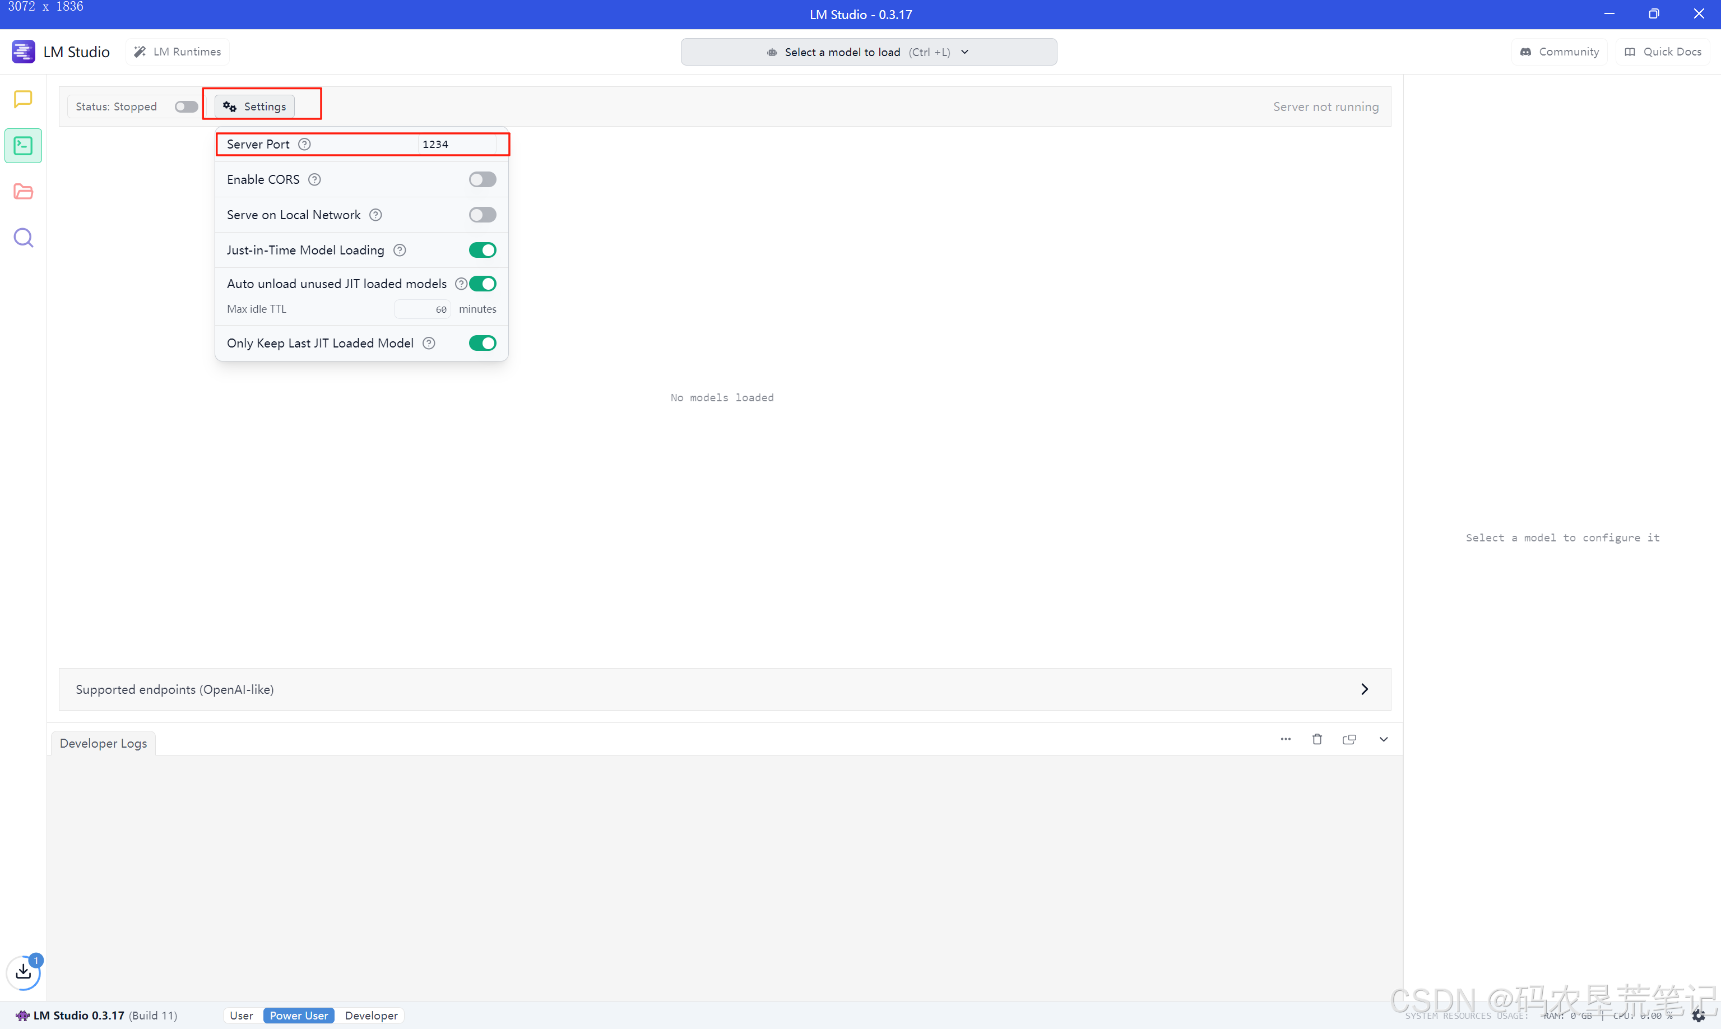Image resolution: width=1721 pixels, height=1029 pixels.
Task: Click the trash icon in Developer Logs
Action: (x=1317, y=739)
